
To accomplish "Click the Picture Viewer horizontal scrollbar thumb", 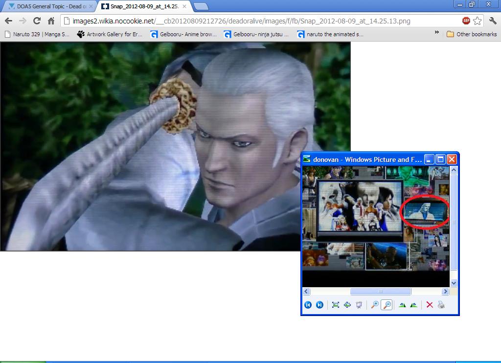I will point(381,291).
